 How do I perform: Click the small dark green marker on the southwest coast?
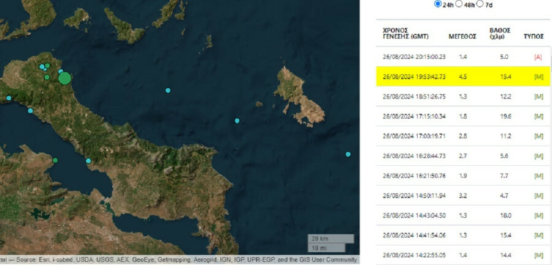(55, 160)
